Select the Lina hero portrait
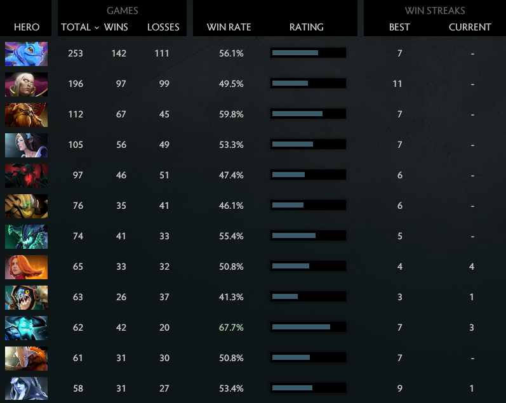The height and width of the screenshot is (403, 506). (x=26, y=267)
